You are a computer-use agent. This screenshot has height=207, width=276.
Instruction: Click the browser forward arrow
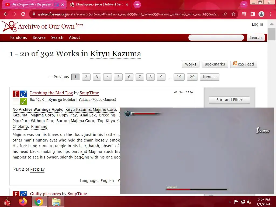[15, 14]
